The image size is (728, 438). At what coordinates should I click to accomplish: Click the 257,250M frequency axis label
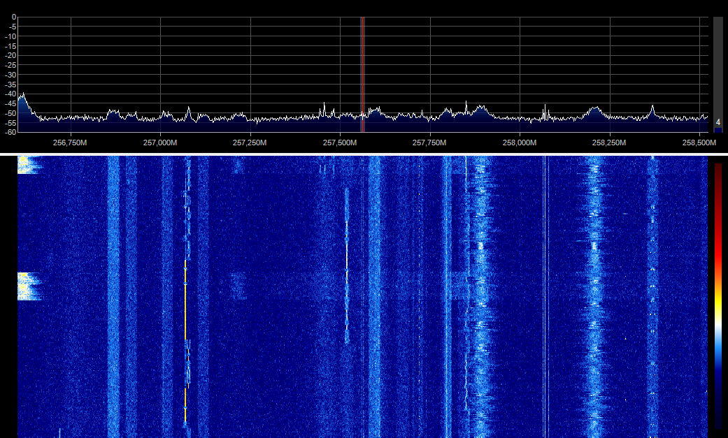tap(250, 143)
